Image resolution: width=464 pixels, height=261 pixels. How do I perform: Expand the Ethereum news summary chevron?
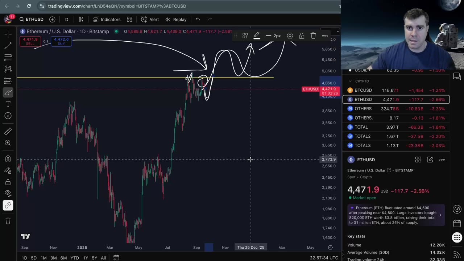[440, 215]
